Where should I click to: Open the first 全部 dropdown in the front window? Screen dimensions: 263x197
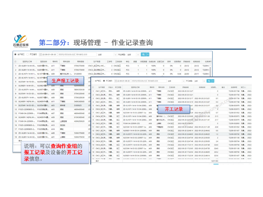point(176,81)
